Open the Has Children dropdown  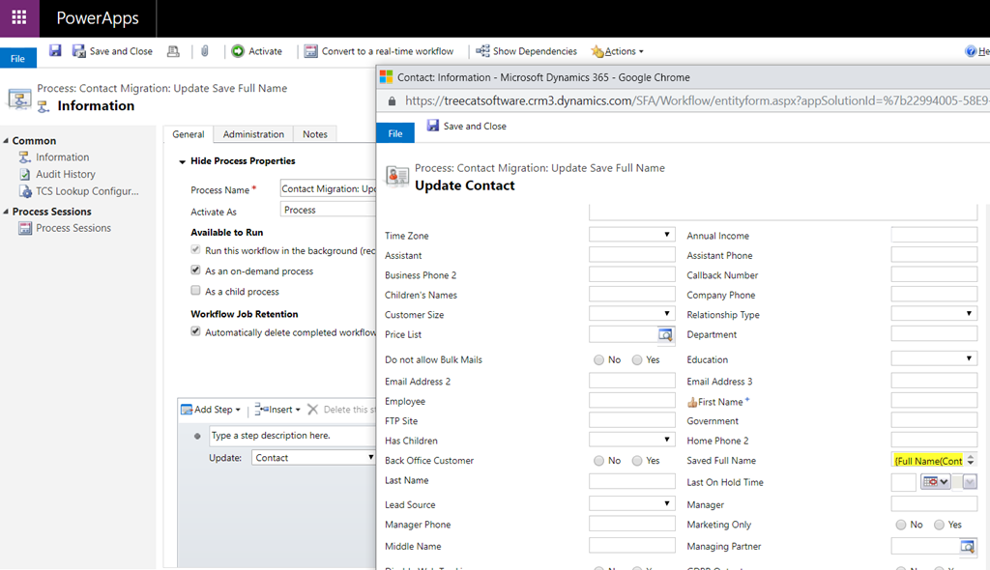pyautogui.click(x=632, y=440)
